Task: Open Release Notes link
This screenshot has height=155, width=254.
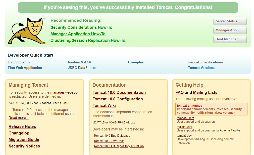Action: tap(22, 127)
